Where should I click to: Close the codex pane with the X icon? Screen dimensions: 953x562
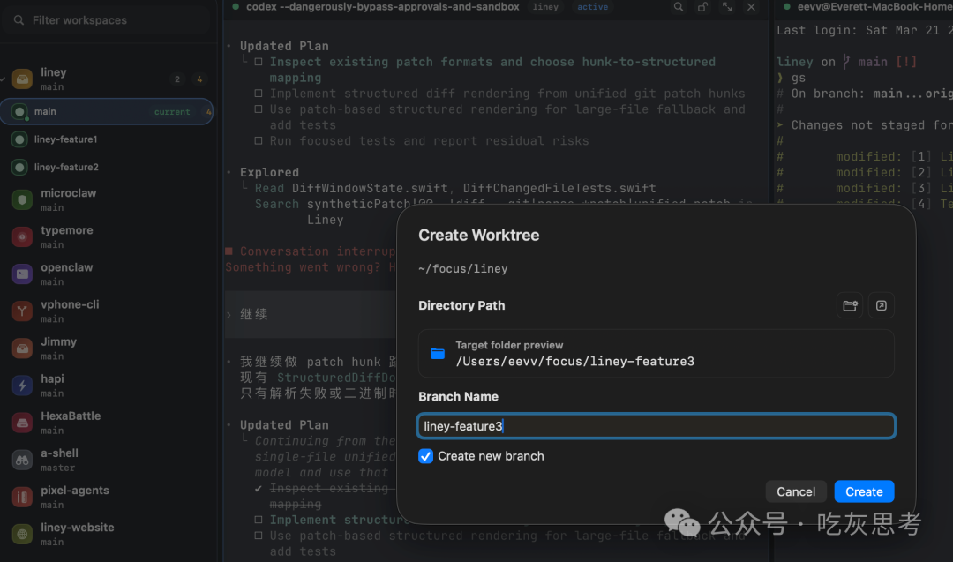[x=751, y=7]
